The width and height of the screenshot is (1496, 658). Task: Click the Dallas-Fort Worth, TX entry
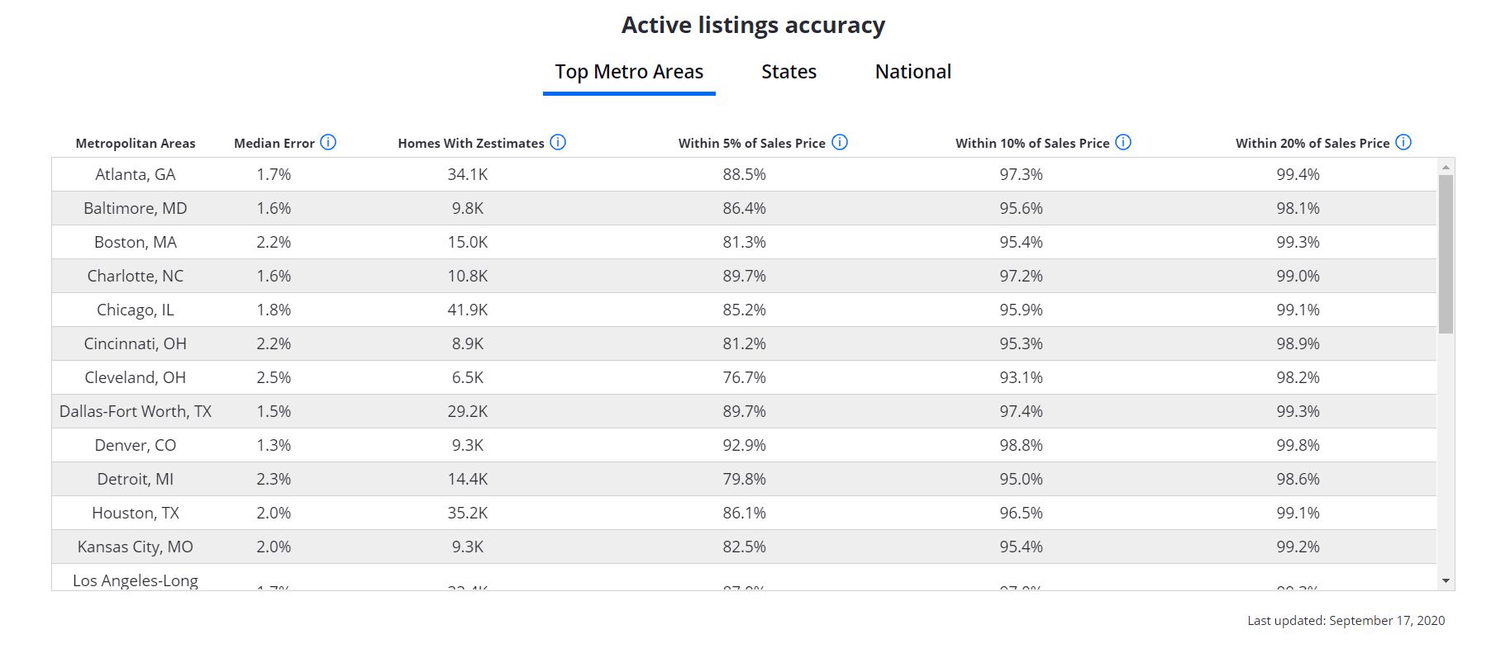click(136, 411)
